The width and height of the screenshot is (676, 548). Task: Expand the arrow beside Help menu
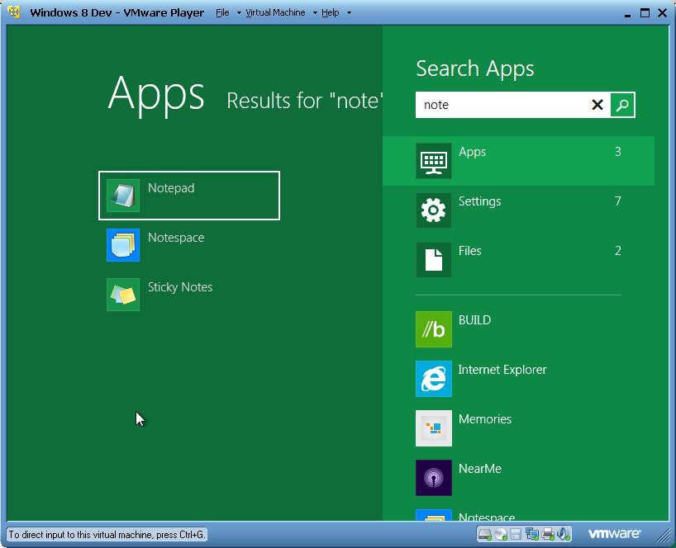350,13
